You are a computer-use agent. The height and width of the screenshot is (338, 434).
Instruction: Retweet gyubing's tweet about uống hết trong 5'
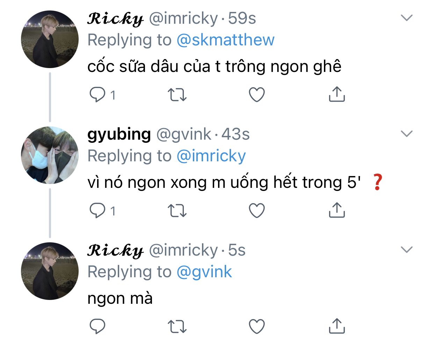click(x=177, y=211)
